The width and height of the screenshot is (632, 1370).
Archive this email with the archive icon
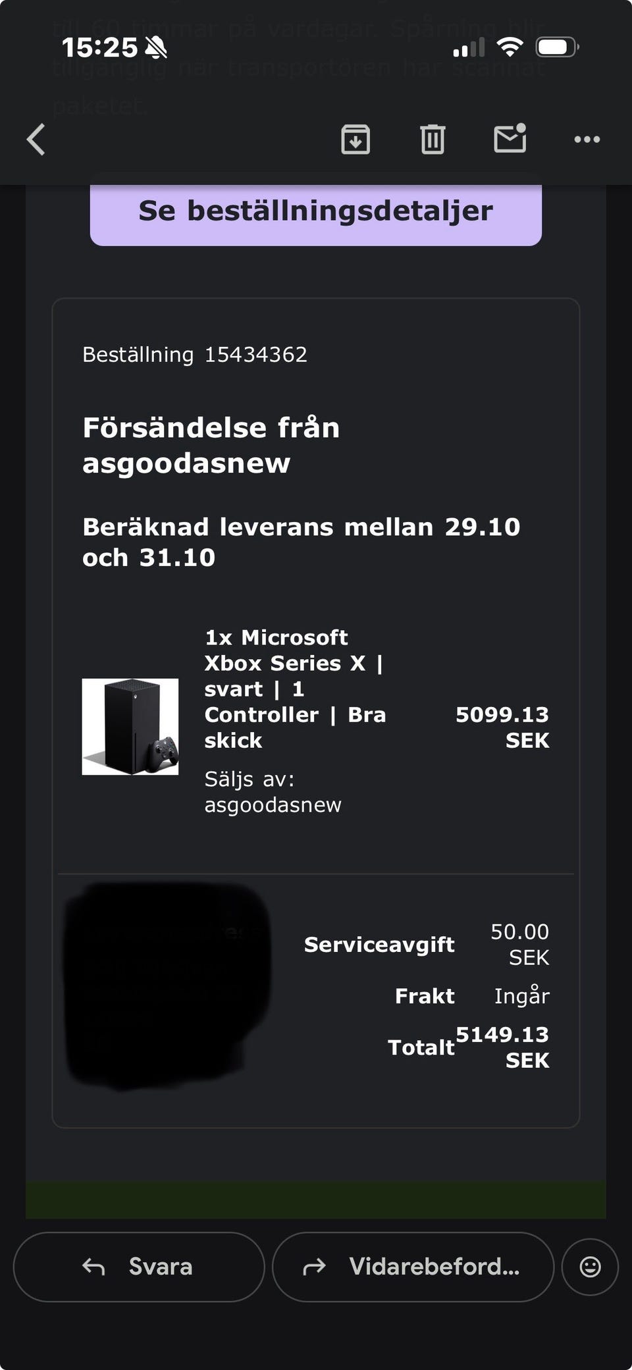click(x=355, y=140)
